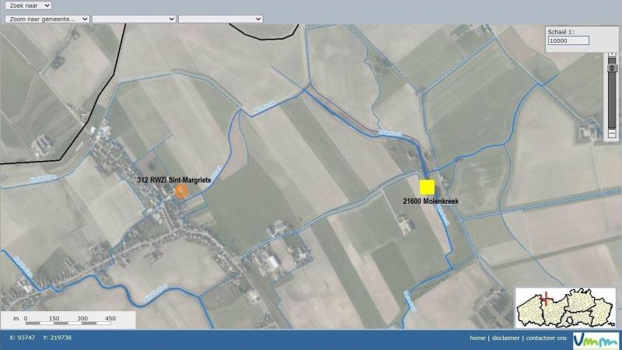Click the zoom slider handle with arrows
The width and height of the screenshot is (622, 350).
pyautogui.click(x=612, y=68)
